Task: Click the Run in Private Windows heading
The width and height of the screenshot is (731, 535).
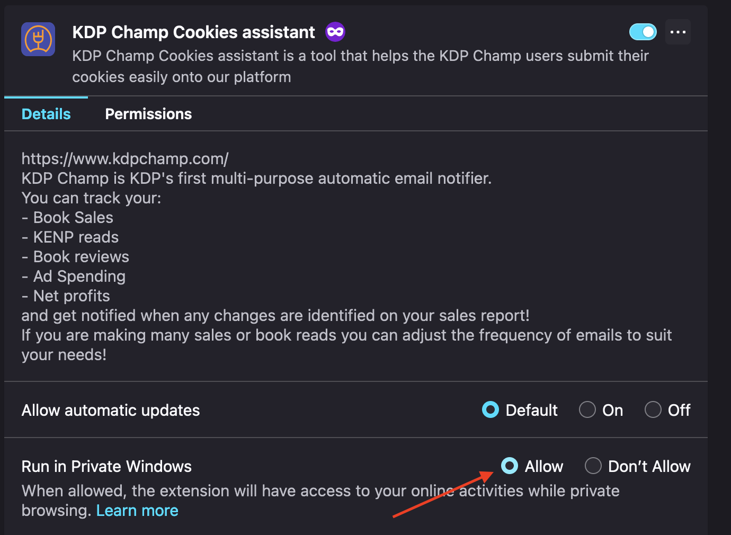Action: pyautogui.click(x=106, y=467)
